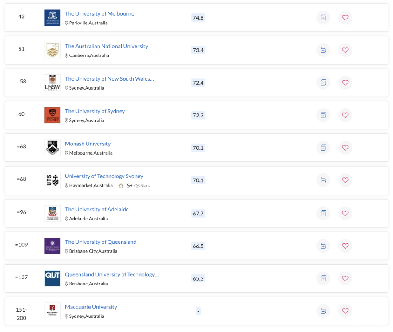Heart the University of Queensland
This screenshot has width=393, height=332.
pyautogui.click(x=345, y=246)
